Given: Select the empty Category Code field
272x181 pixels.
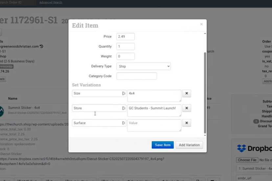Looking at the screenshot, I should click(x=136, y=76).
